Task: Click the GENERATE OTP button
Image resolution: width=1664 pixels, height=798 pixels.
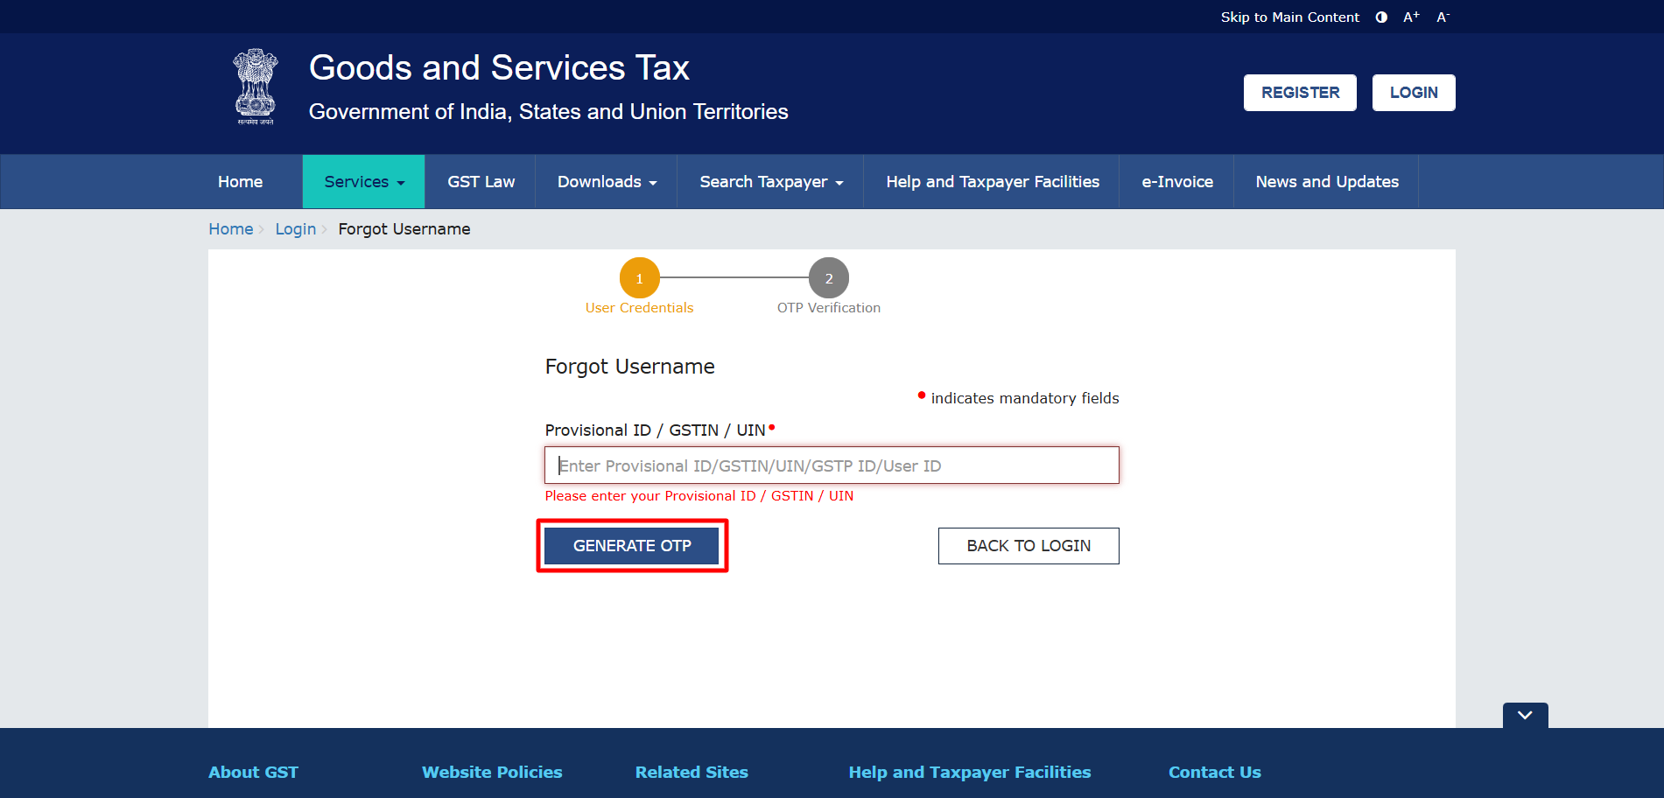Action: coord(632,546)
